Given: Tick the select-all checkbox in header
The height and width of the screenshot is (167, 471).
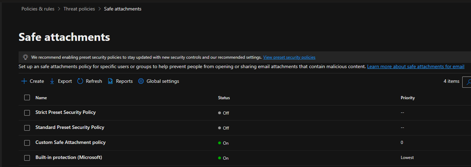Looking at the screenshot, I should pos(27,98).
